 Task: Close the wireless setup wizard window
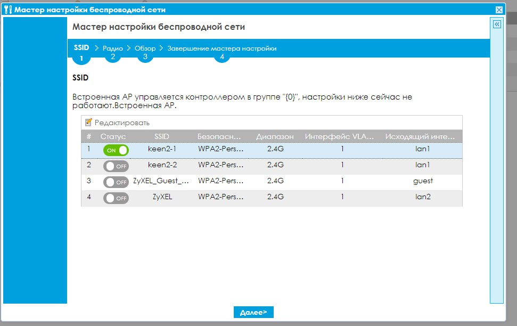499,10
